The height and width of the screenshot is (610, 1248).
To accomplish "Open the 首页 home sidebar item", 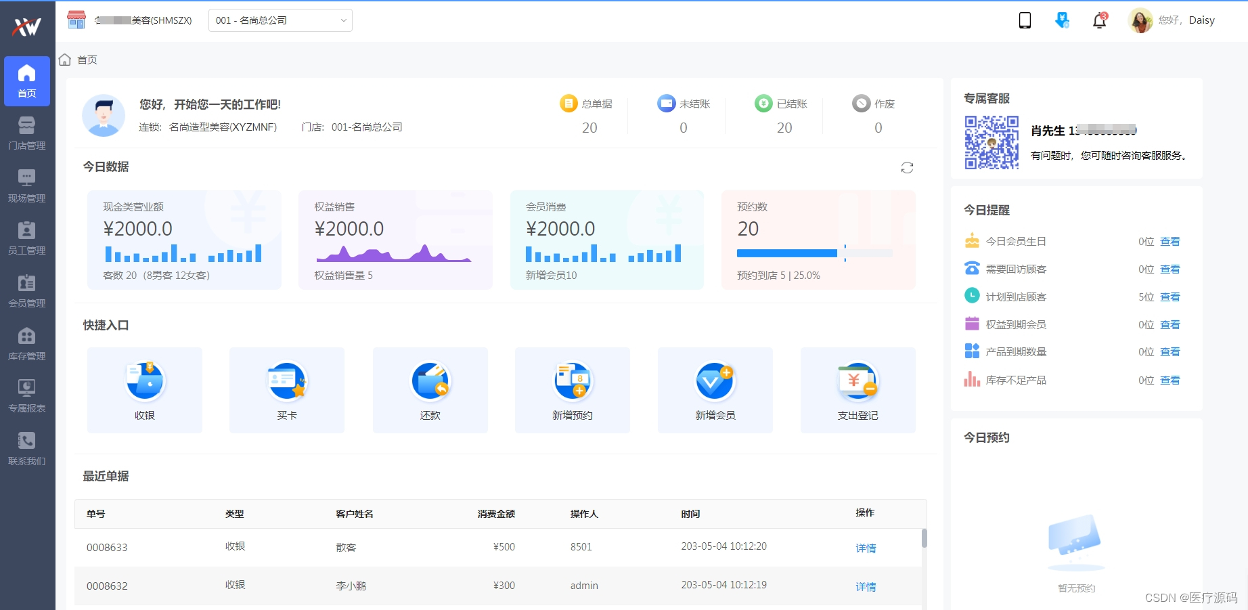I will (x=27, y=81).
